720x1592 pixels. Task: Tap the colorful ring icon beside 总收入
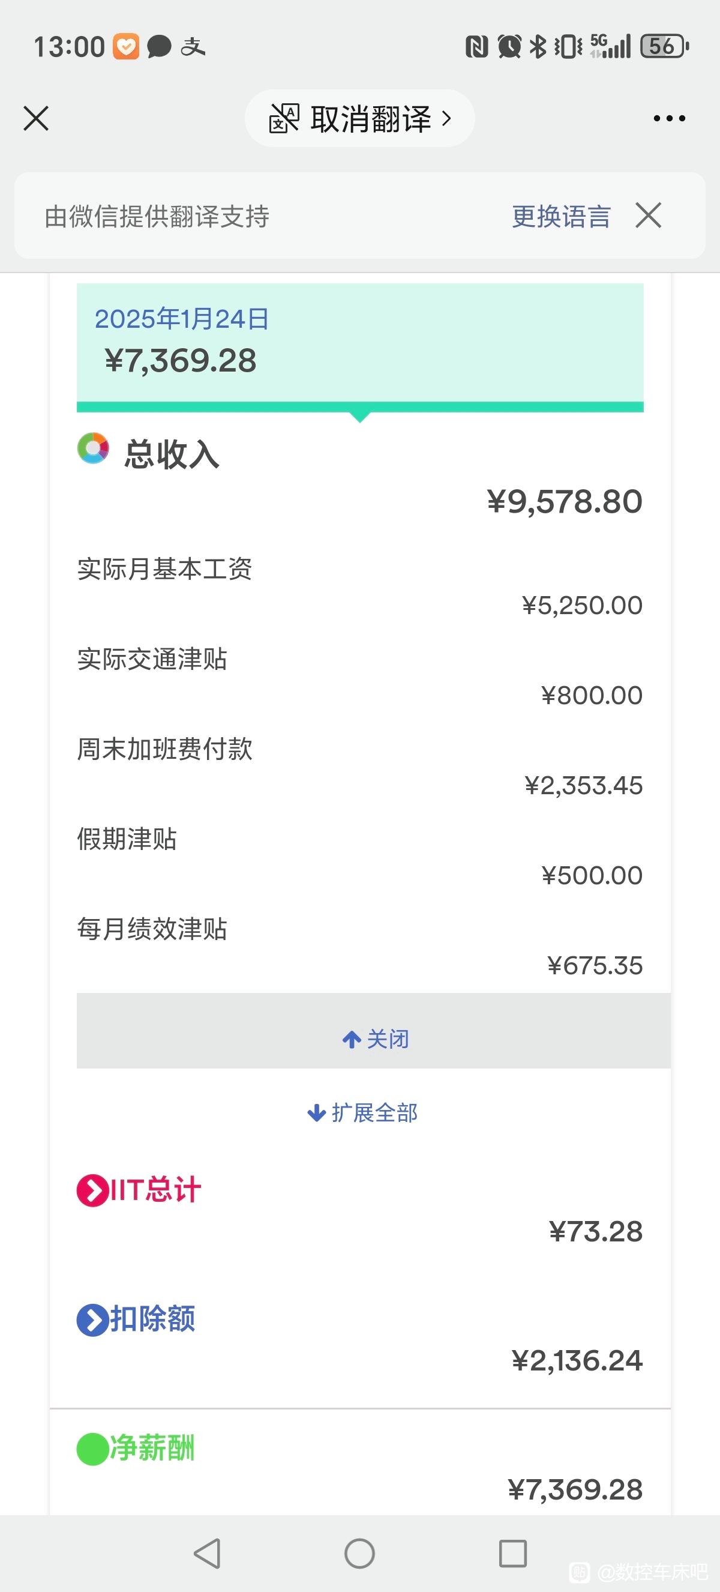[93, 448]
